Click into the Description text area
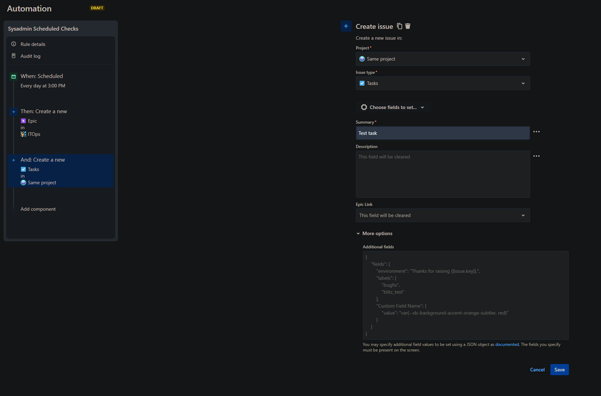The height and width of the screenshot is (396, 601). coord(443,174)
